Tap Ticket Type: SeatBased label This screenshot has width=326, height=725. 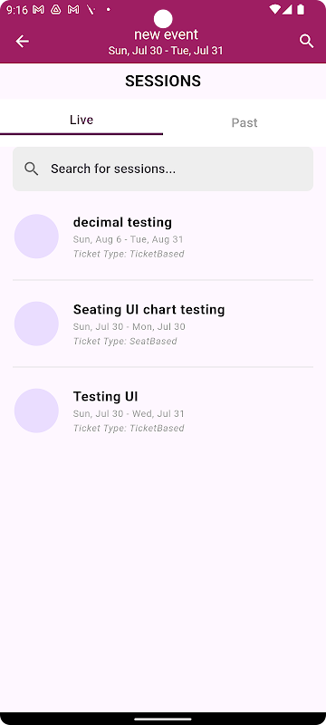pos(125,342)
